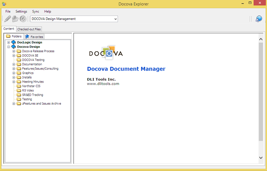Open the File menu
267x171 pixels.
click(x=8, y=12)
